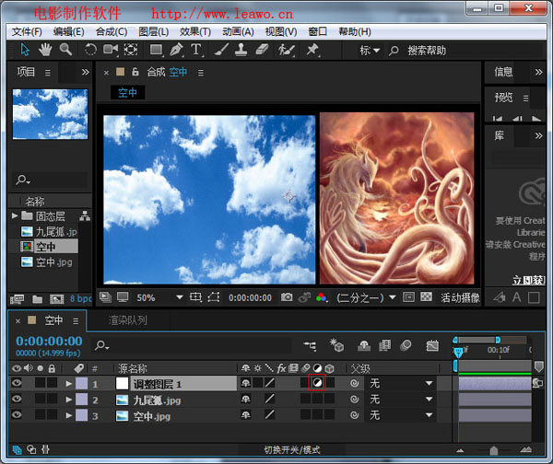Image resolution: width=553 pixels, height=464 pixels.
Task: Click the 空中 breadcrumb in composition viewer
Action: point(127,93)
